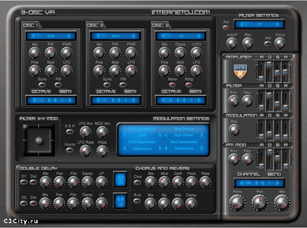The height and width of the screenshot is (228, 307).
Task: Click the OSC 1 PWR knob
Action: pyautogui.click(x=67, y=52)
